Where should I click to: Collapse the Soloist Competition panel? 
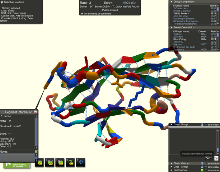(x=171, y=27)
